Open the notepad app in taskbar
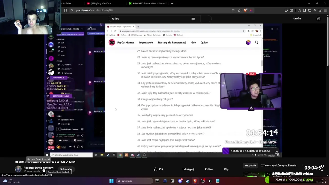The height and width of the screenshot is (185, 329). coord(218,181)
